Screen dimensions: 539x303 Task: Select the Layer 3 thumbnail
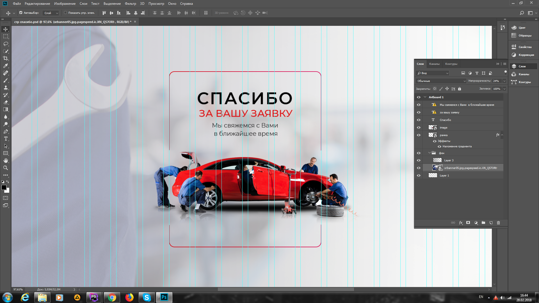tap(437, 160)
